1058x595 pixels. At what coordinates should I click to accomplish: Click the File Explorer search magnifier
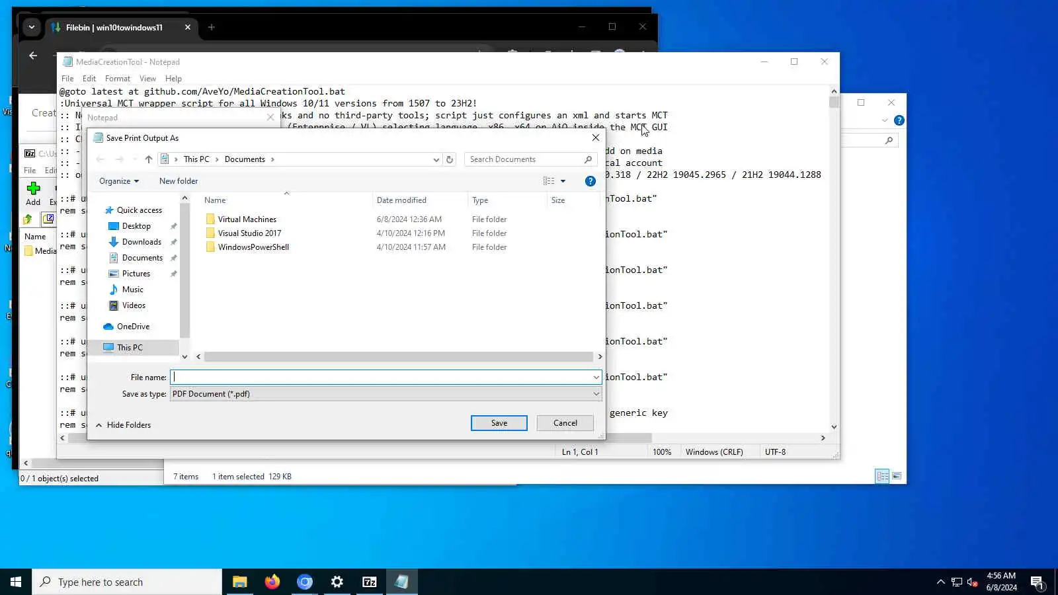(889, 140)
